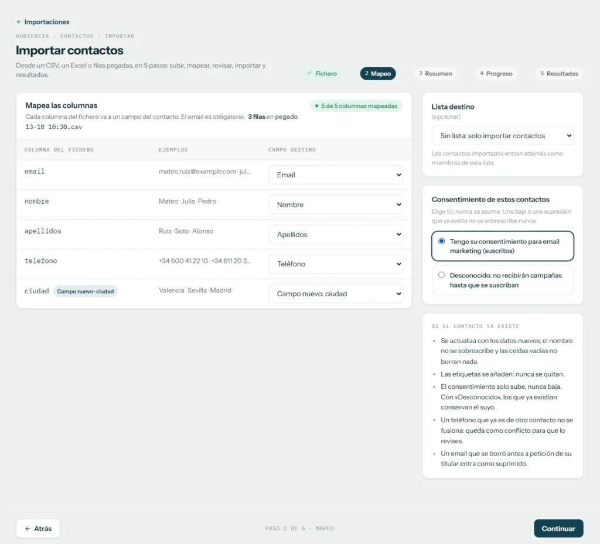This screenshot has width=600, height=544.
Task: Click the Continuar button
Action: click(558, 528)
